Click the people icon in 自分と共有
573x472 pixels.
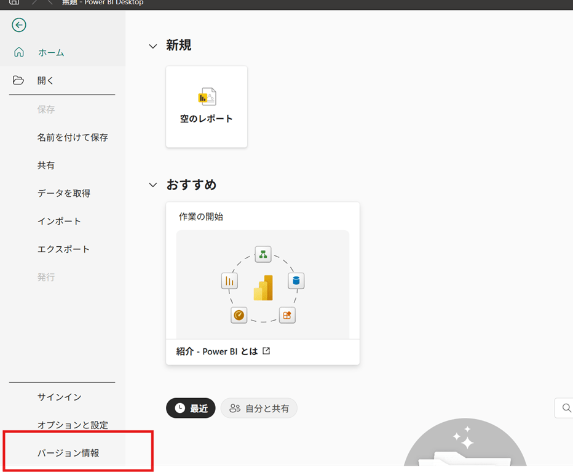(x=235, y=409)
